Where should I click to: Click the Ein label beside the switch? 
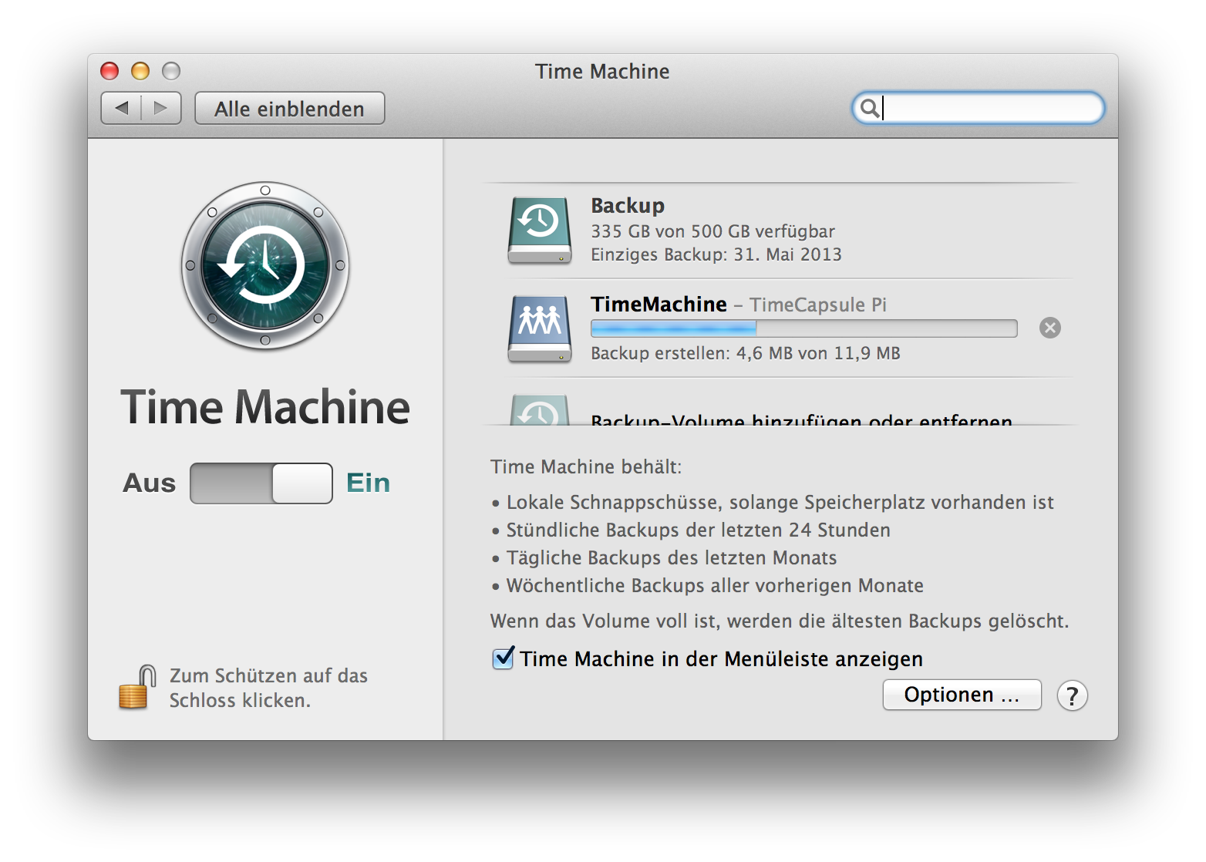point(368,483)
